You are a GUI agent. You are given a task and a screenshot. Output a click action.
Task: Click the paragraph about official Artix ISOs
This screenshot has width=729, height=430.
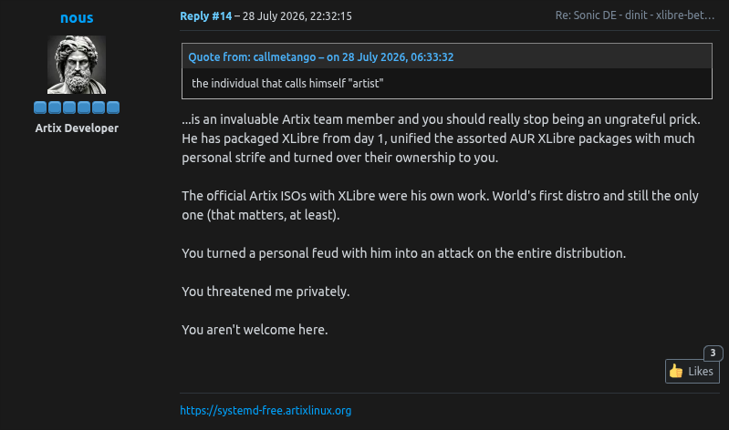(440, 205)
